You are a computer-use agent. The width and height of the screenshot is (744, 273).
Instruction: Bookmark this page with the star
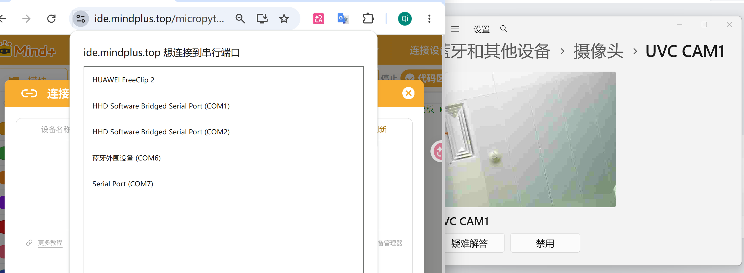point(284,19)
